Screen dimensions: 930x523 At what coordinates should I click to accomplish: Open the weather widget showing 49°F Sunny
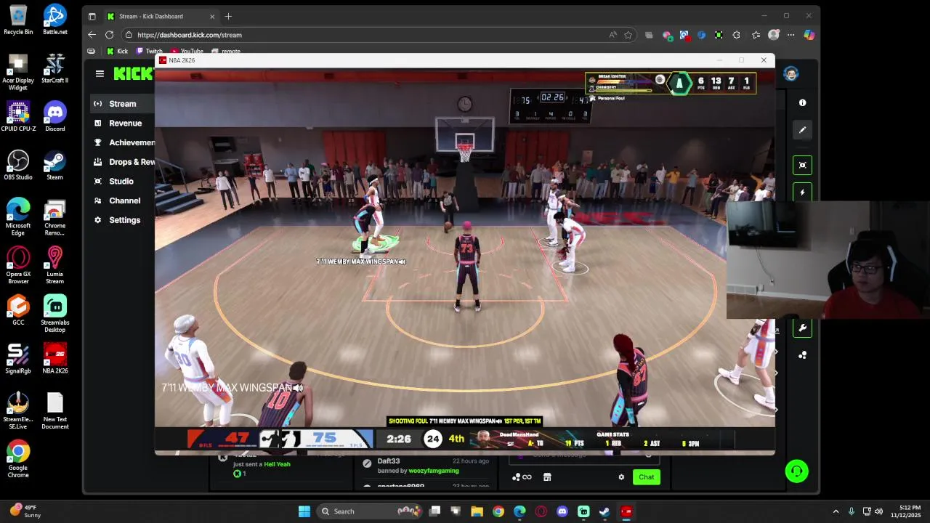[24, 511]
